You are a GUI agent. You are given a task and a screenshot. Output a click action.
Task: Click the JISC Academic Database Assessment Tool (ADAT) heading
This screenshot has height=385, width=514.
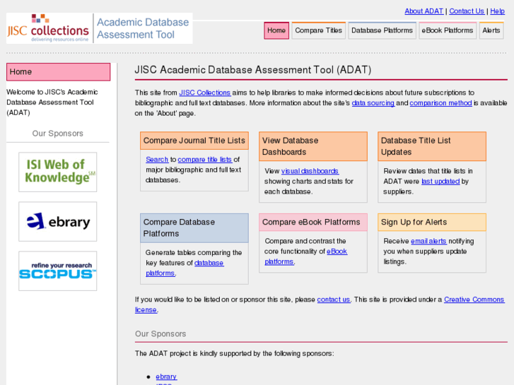pyautogui.click(x=253, y=70)
